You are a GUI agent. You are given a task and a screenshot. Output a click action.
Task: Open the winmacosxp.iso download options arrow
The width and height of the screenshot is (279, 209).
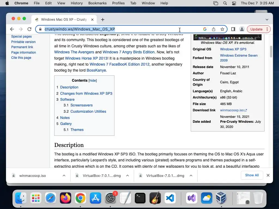click(x=64, y=176)
